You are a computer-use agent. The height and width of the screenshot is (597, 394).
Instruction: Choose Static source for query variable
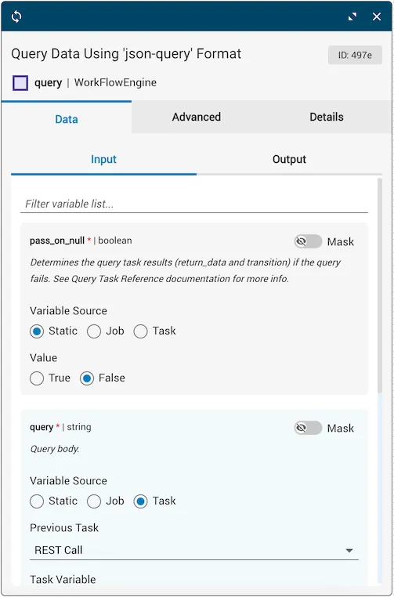coord(37,501)
